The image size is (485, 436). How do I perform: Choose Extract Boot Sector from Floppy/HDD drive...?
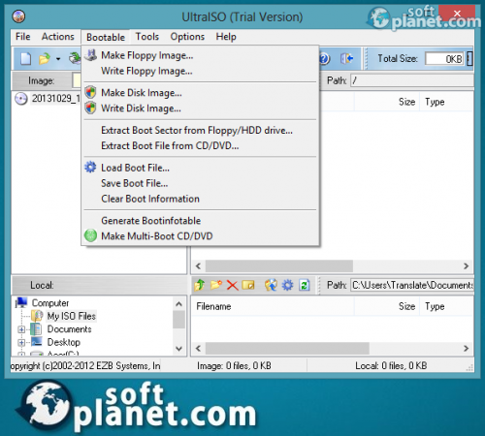(x=201, y=130)
